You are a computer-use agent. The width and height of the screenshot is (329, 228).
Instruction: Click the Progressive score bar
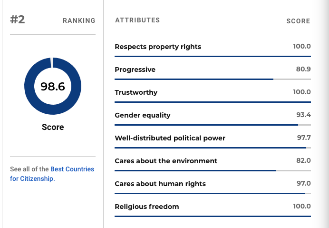(213, 79)
